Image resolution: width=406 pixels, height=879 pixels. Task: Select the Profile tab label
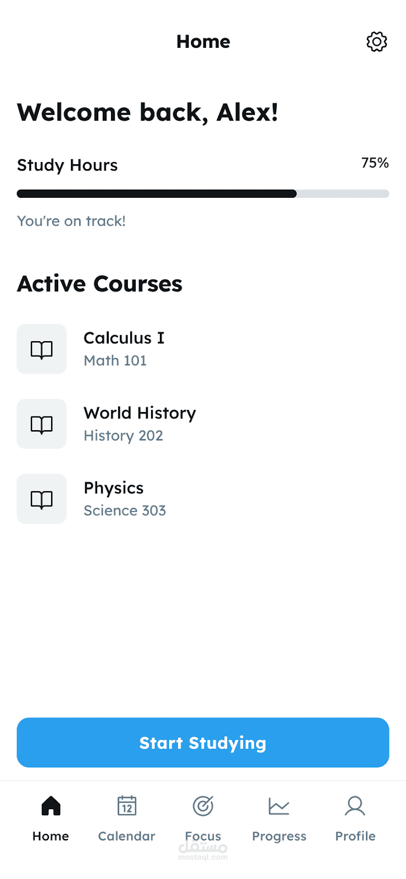pos(355,836)
